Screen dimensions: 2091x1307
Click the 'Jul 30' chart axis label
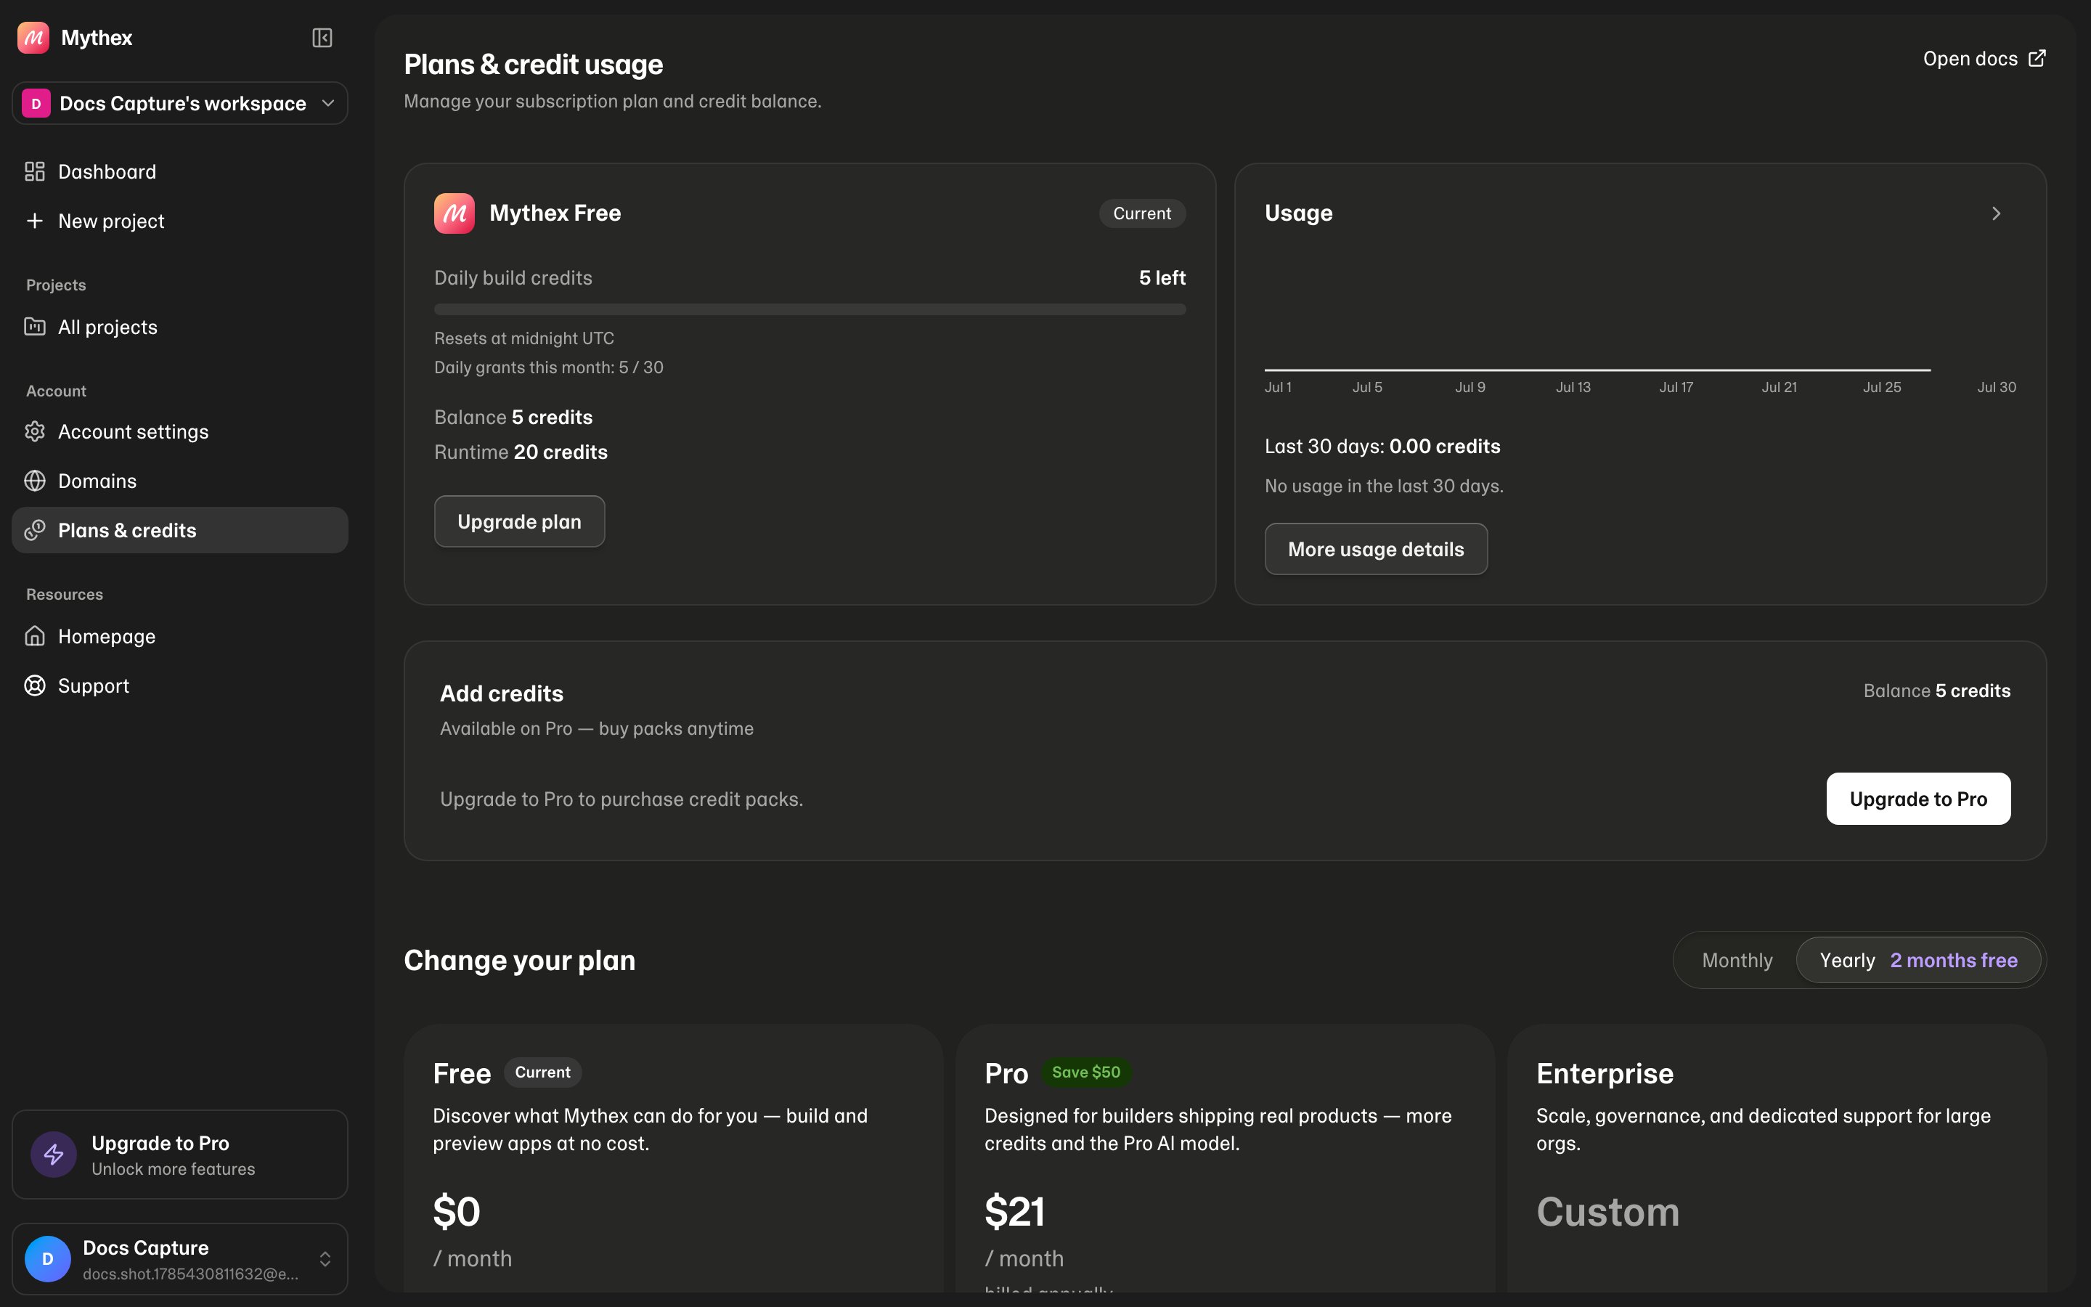tap(1996, 387)
